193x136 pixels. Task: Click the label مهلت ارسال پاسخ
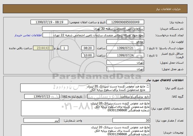171,48
